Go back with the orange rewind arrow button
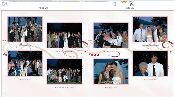The height and width of the screenshot is (97, 175). (x=124, y=1)
